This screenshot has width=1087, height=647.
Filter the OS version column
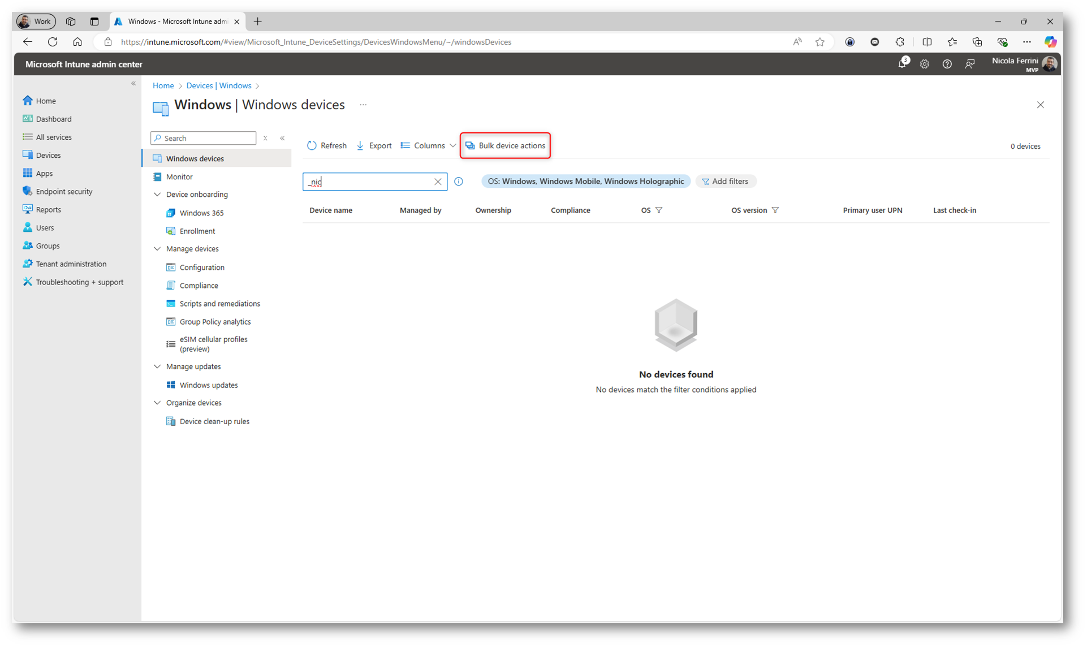(775, 210)
